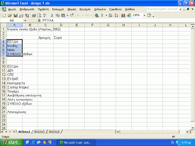Image resolution: width=195 pixels, height=146 pixels.
Task: Launch Internet Explorer from quick launch
Action: pos(33,142)
